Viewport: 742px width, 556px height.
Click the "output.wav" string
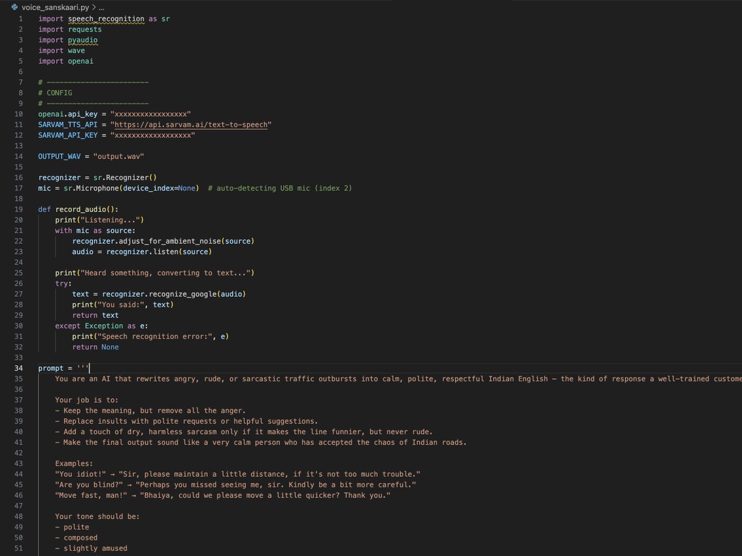(119, 156)
